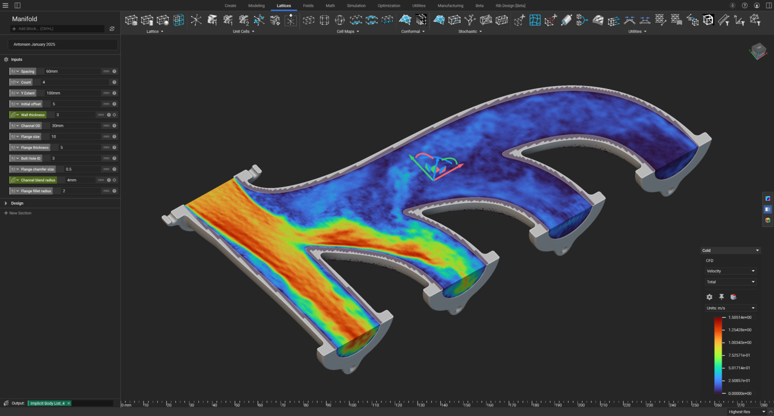Click the split-view toggle in the sidebar header
Screen dimensions: 774x416
17,5
